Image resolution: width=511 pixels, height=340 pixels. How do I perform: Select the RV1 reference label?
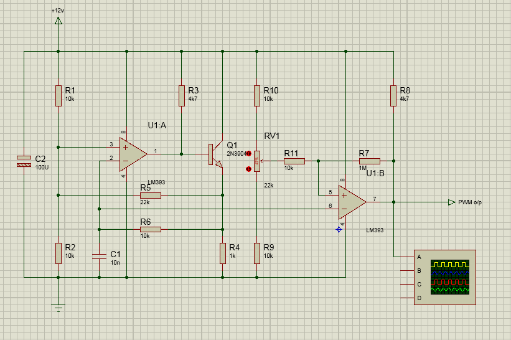click(272, 136)
